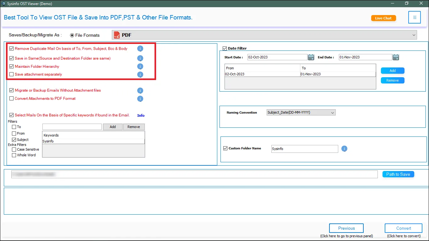
Task: Expand the PDF file format dropdown
Action: (414, 35)
